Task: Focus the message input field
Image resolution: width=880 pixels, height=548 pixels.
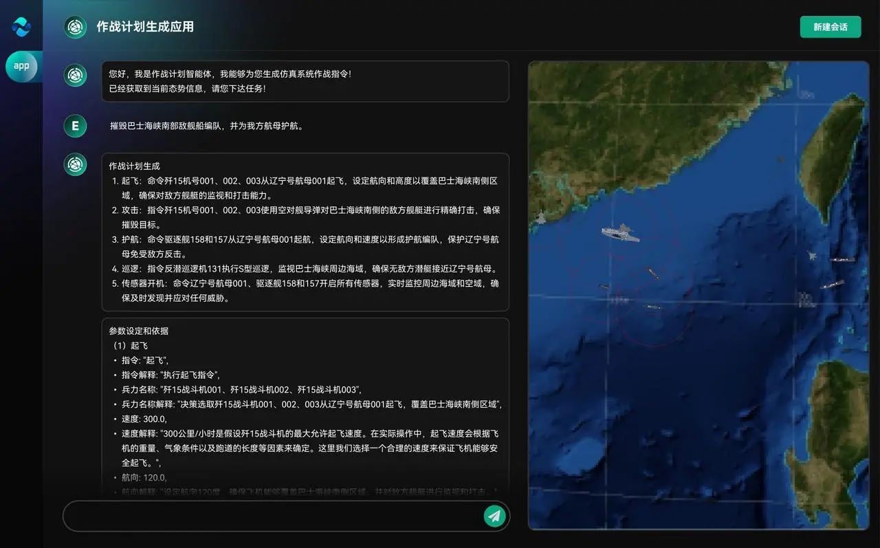Action: point(275,516)
